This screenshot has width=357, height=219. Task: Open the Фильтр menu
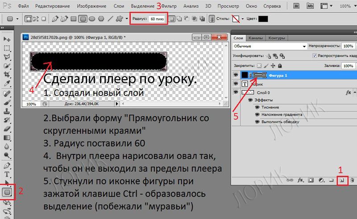(169, 7)
